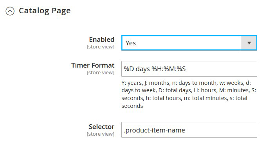Focus the Timer Format input field

pos(189,69)
